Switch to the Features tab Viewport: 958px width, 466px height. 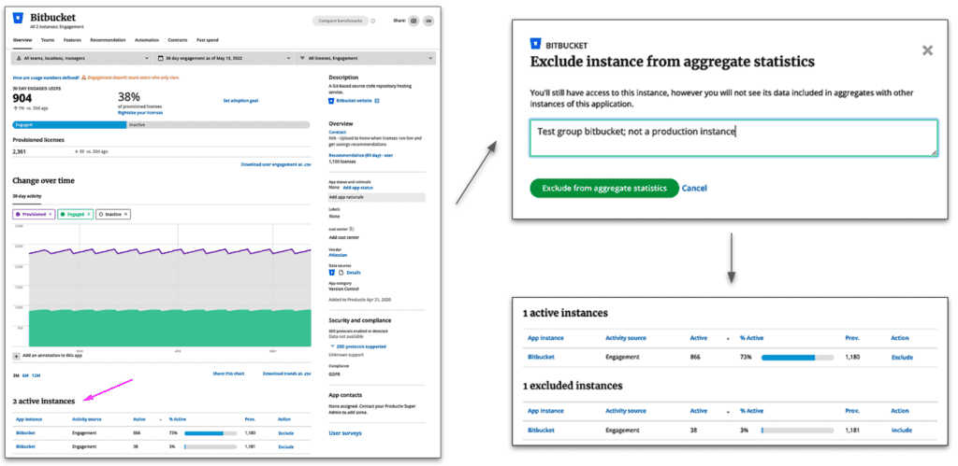(x=72, y=39)
